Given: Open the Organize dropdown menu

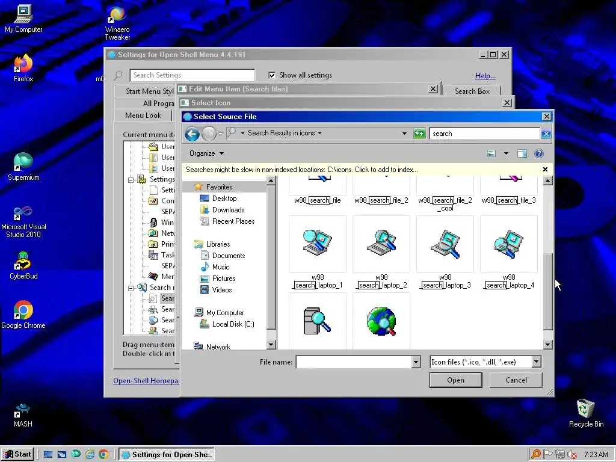Looking at the screenshot, I should tap(206, 153).
